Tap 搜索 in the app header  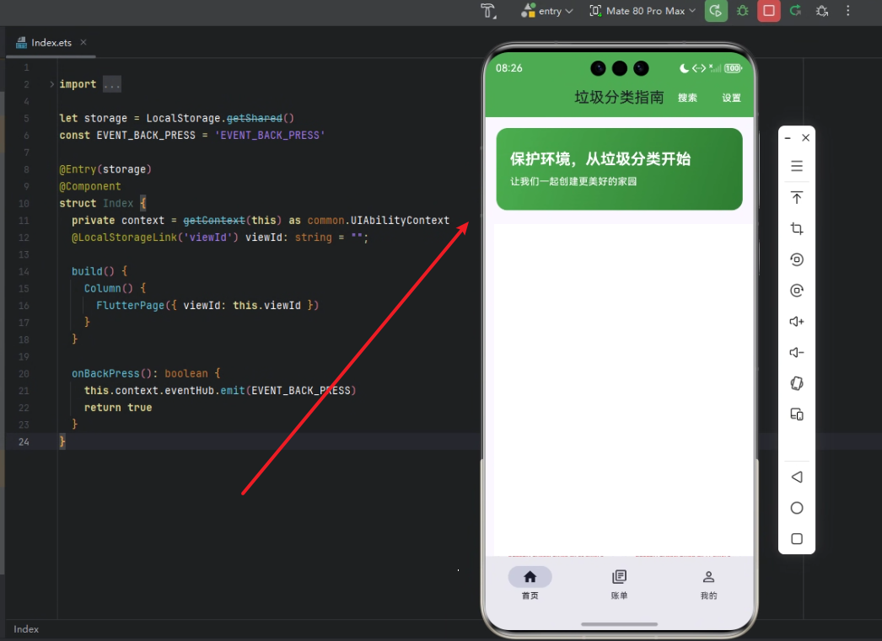(x=687, y=98)
